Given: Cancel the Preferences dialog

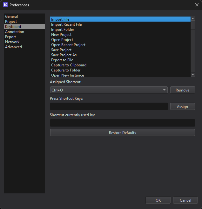Looking at the screenshot, I should pos(185,200).
